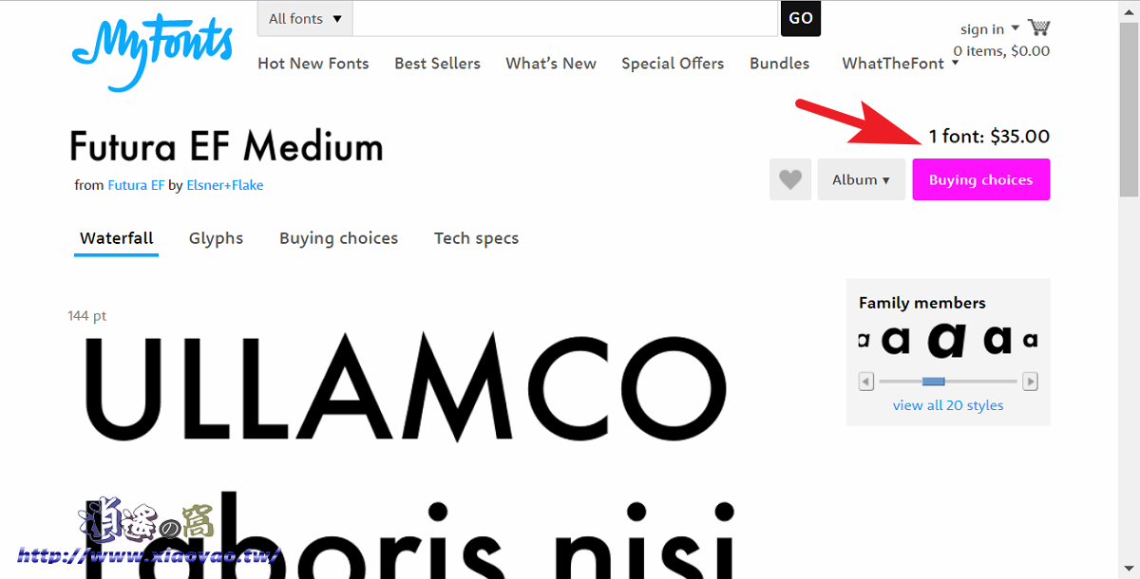This screenshot has height=579, width=1140.
Task: Open the Album dropdown
Action: tap(861, 179)
